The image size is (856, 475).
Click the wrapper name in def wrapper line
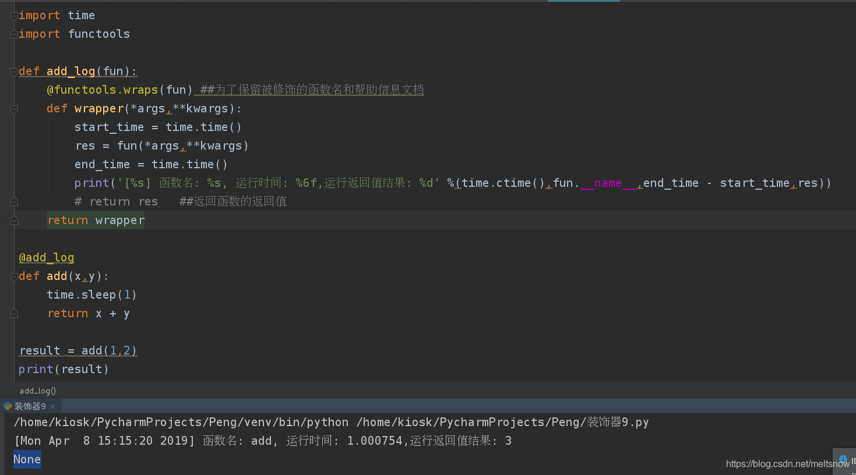pos(99,108)
